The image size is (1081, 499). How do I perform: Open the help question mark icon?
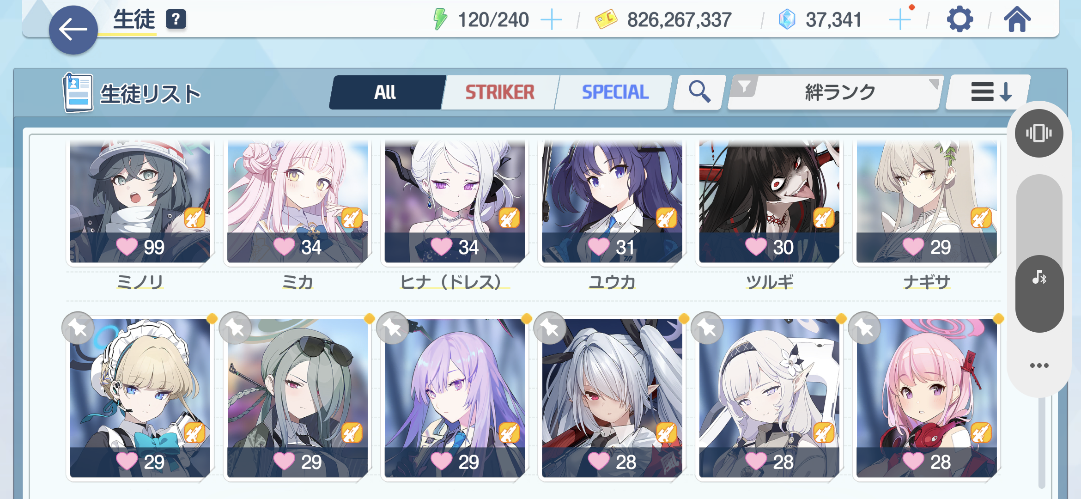[x=176, y=19]
